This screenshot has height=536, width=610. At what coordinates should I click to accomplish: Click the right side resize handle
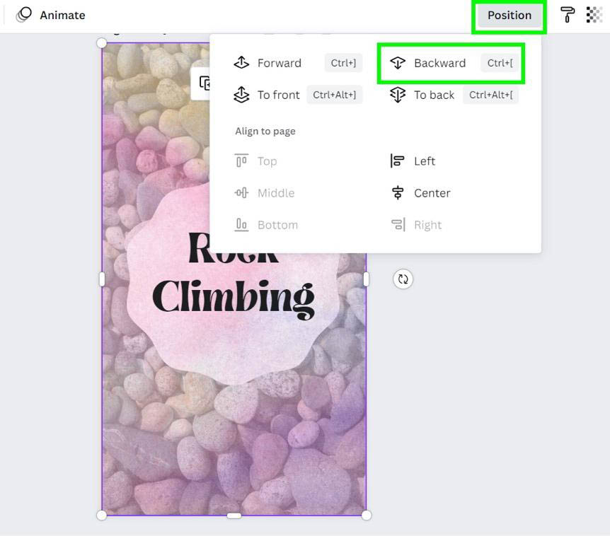[x=366, y=279]
